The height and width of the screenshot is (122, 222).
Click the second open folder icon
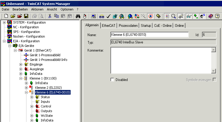20,16
